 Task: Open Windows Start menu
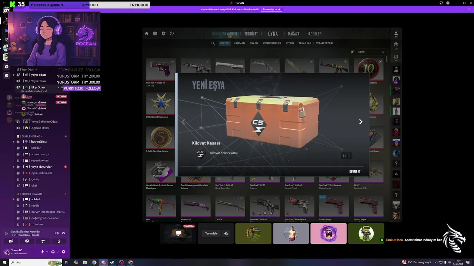click(x=4, y=262)
